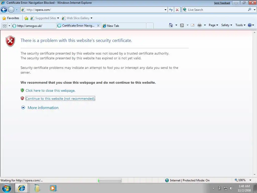Viewport: 257px width, 193px height.
Task: Click the Add to Favorites Bar star icon
Action: click(x=26, y=18)
